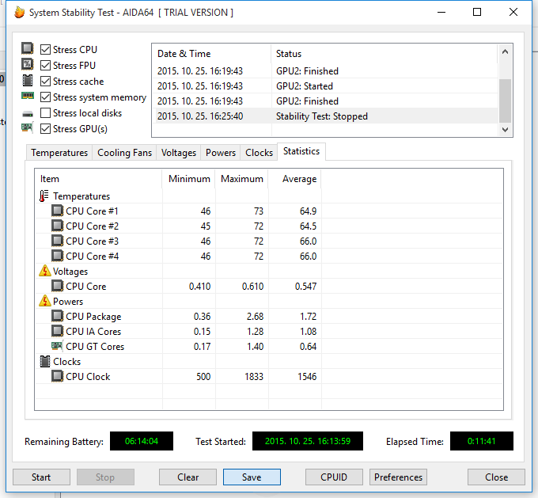Switch to the Temperatures tab
The width and height of the screenshot is (538, 498).
[59, 153]
